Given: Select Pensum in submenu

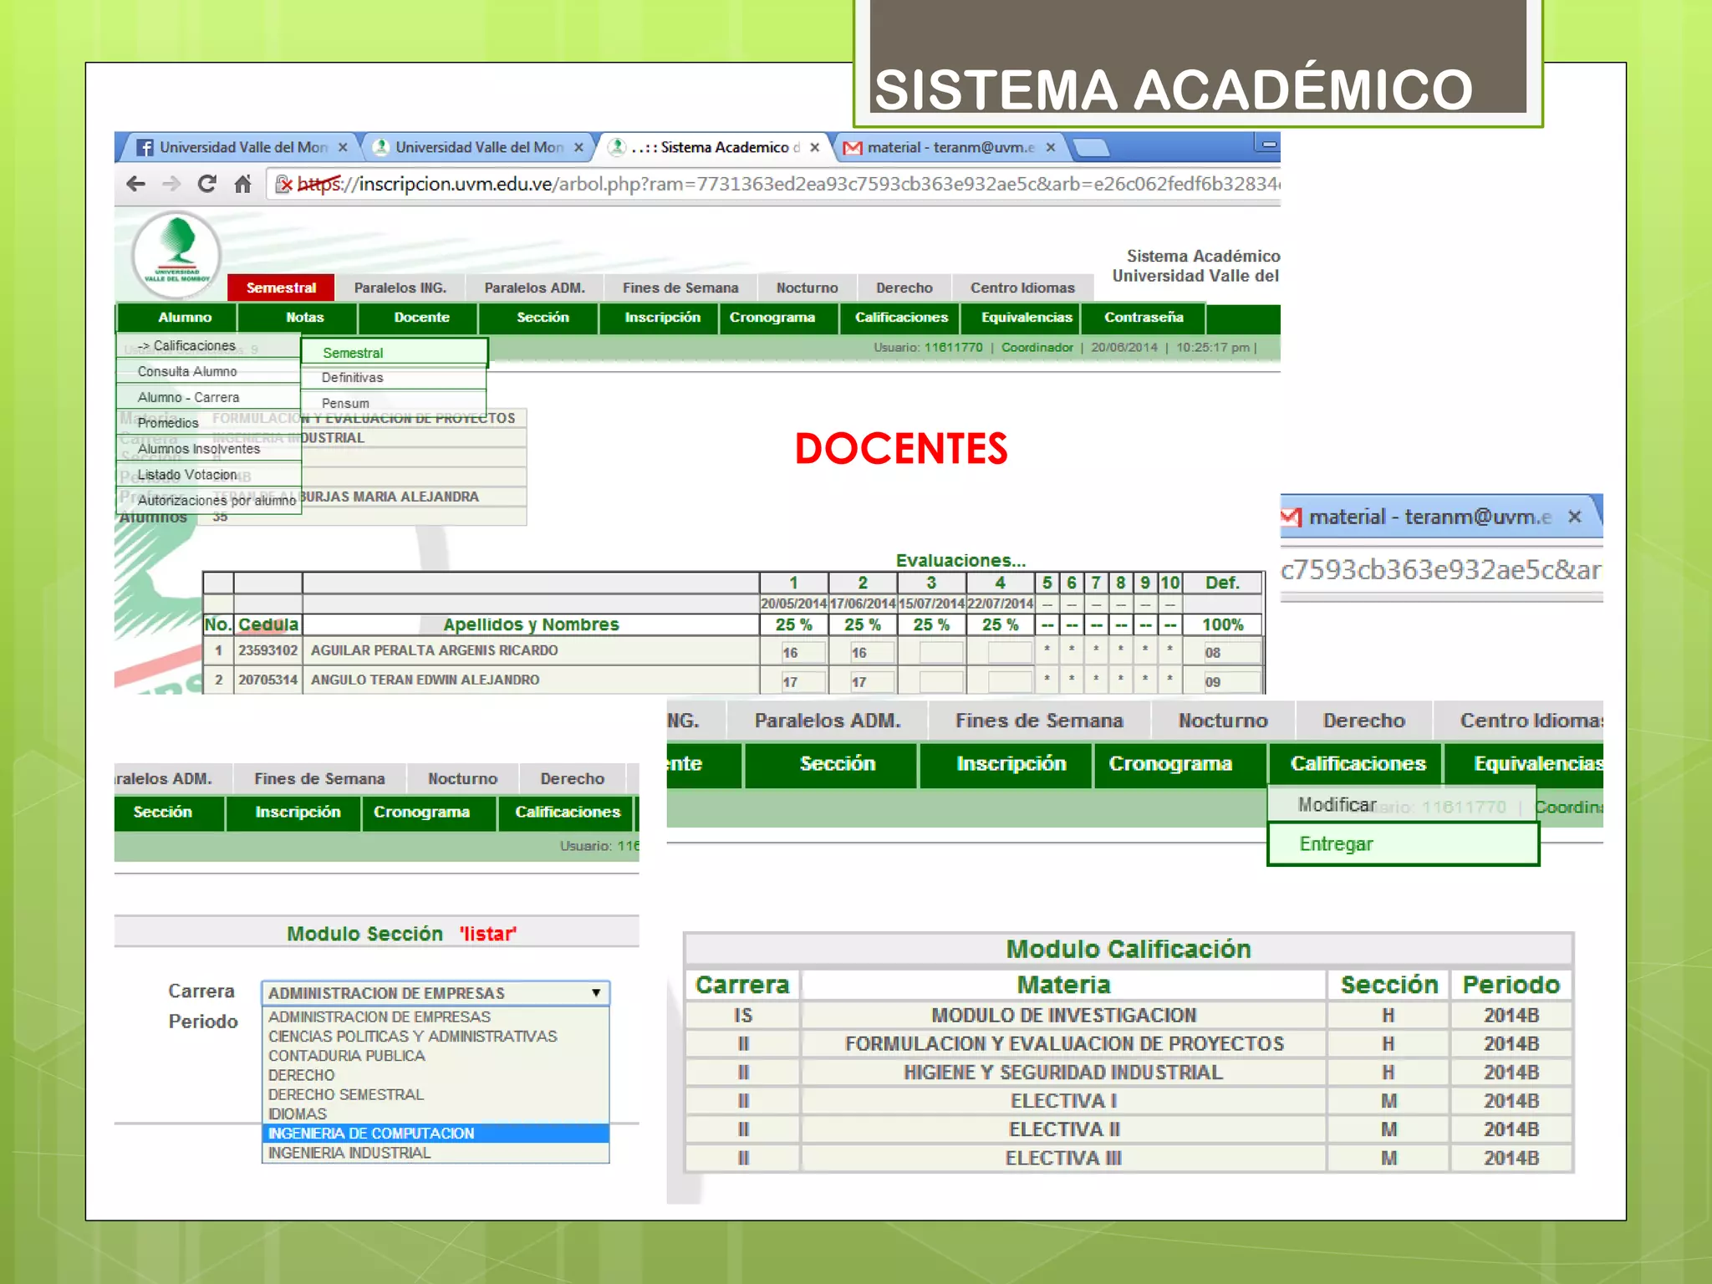Looking at the screenshot, I should pyautogui.click(x=394, y=404).
